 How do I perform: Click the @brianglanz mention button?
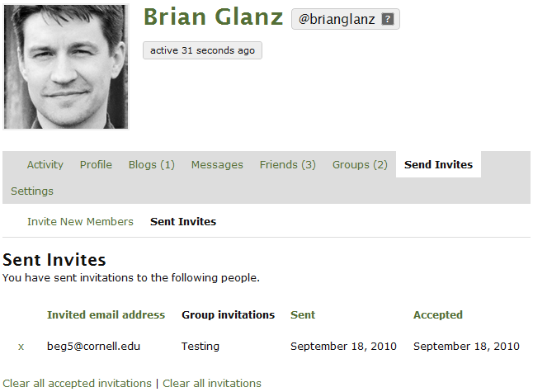pyautogui.click(x=346, y=19)
